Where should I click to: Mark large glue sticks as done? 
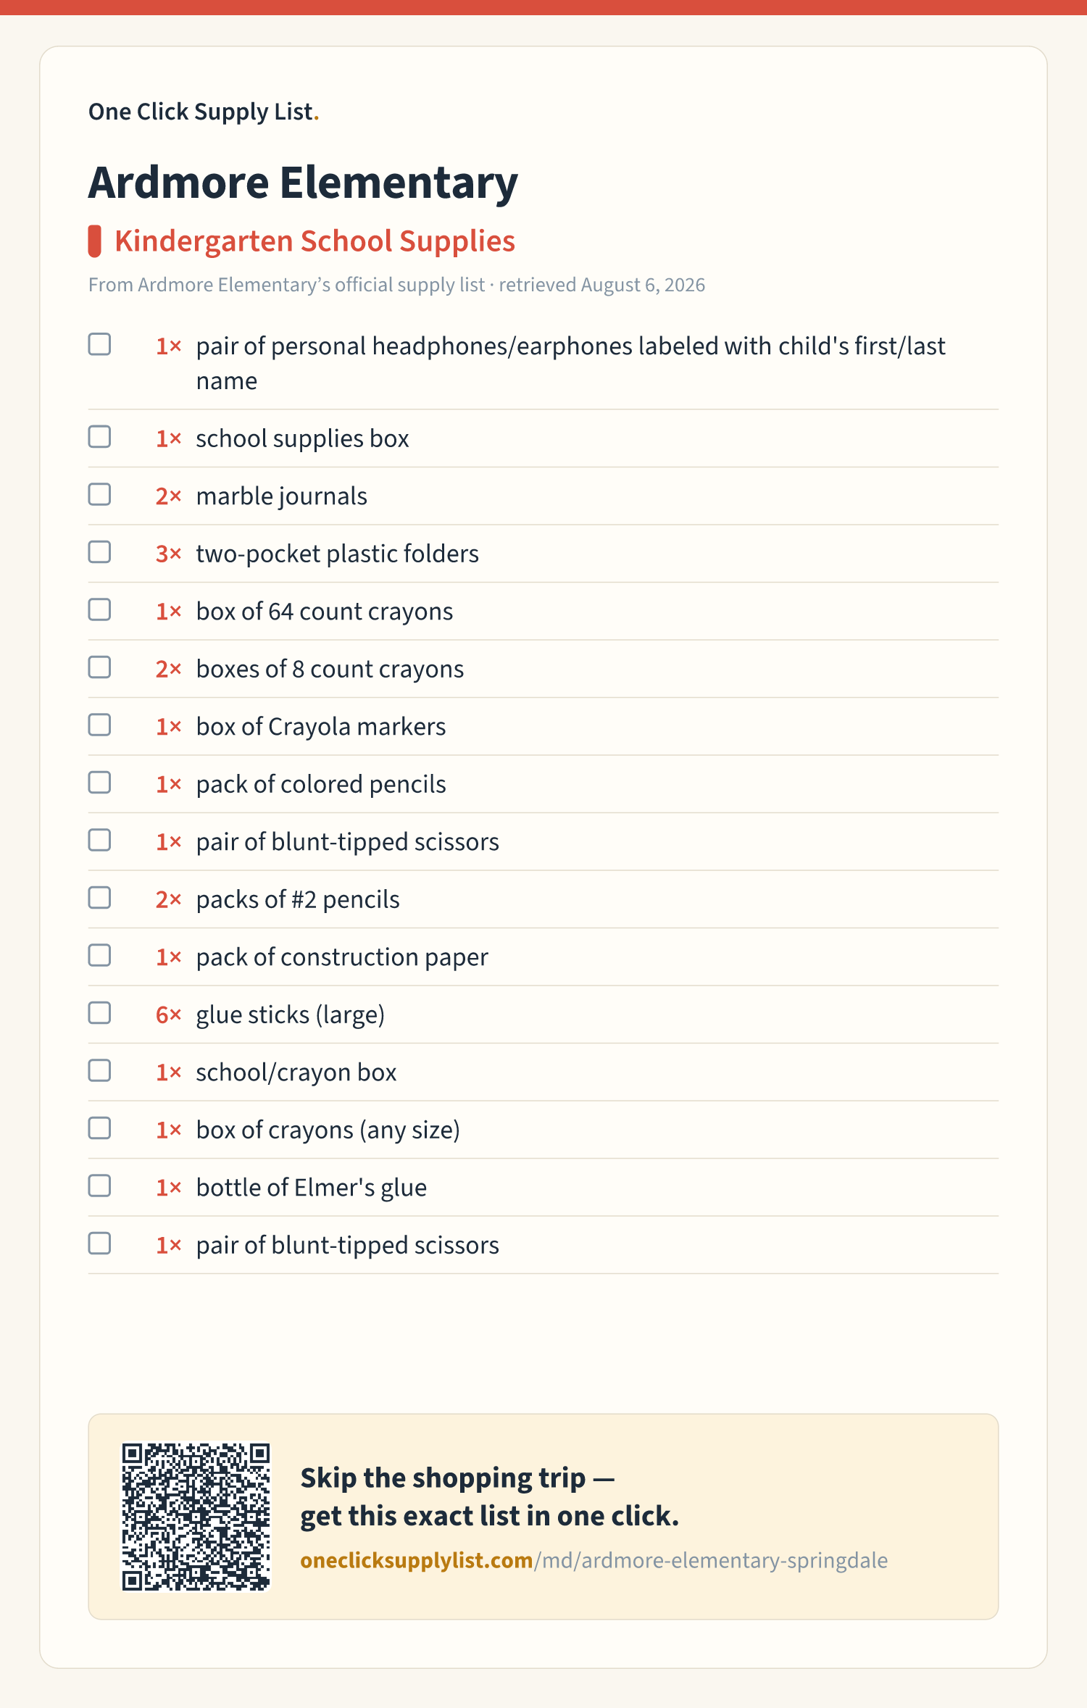click(99, 1013)
